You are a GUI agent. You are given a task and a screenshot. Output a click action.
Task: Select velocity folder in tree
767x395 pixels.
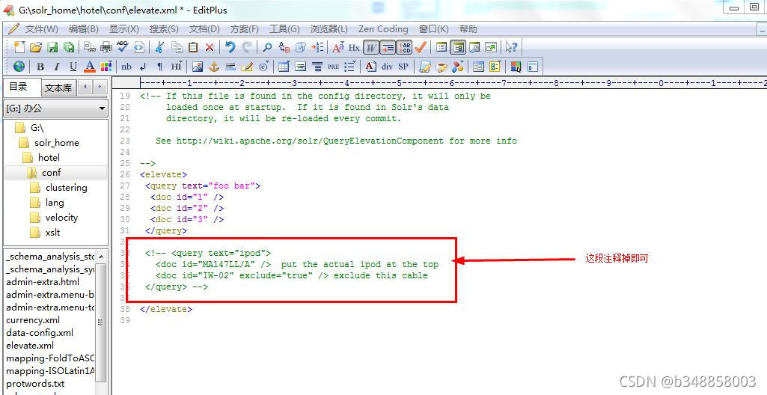pos(61,218)
